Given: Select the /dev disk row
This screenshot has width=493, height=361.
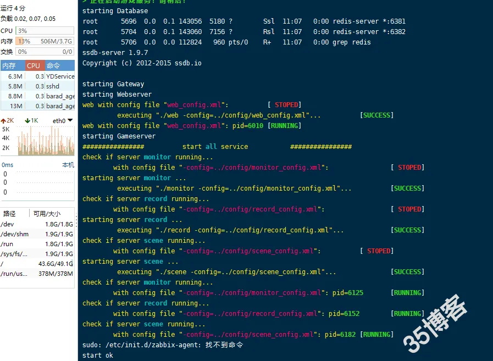Looking at the screenshot, I should coord(37,224).
